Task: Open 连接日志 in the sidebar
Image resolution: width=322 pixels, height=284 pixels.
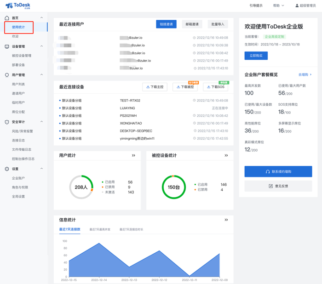Action: 18,140
